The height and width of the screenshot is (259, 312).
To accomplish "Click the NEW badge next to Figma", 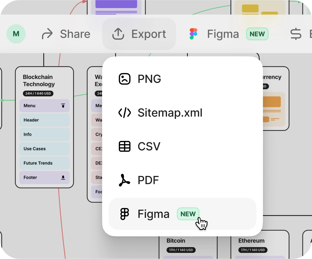I will click(257, 34).
